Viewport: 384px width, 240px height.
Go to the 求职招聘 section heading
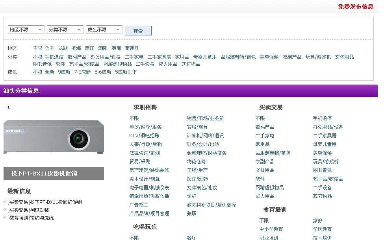click(x=145, y=107)
